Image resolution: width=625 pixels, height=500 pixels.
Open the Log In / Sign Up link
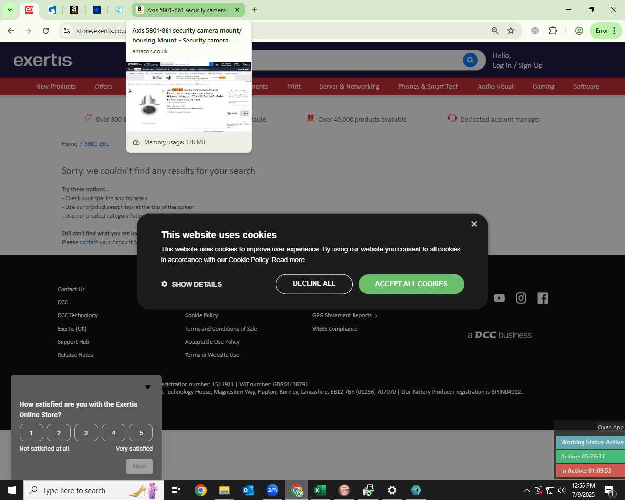point(518,65)
